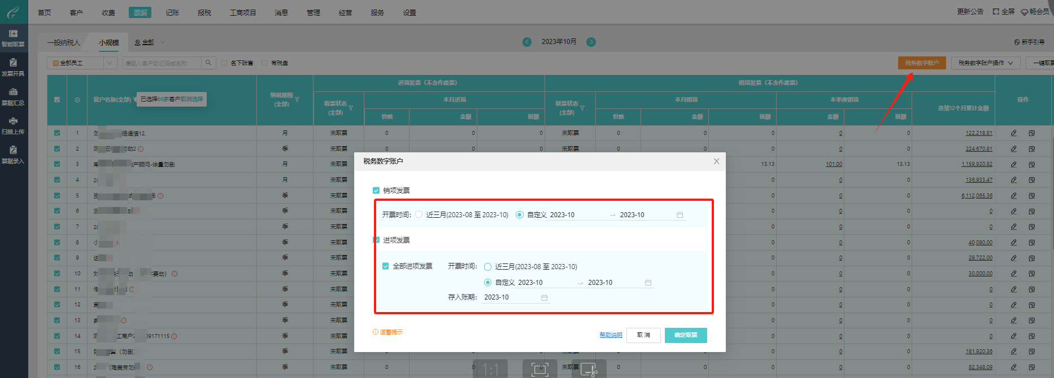
Task: Open the 记账 menu
Action: pos(172,12)
